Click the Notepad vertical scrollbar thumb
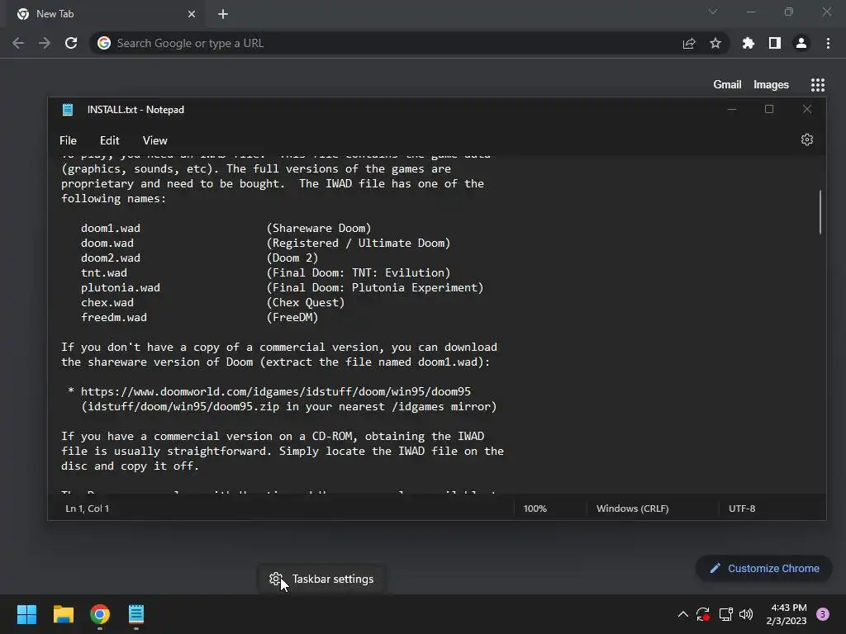The width and height of the screenshot is (846, 634). pos(820,212)
